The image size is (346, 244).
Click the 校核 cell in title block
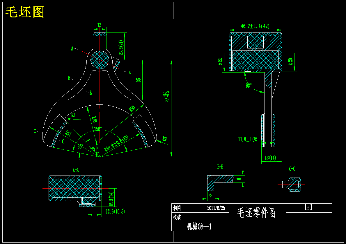click(x=177, y=217)
